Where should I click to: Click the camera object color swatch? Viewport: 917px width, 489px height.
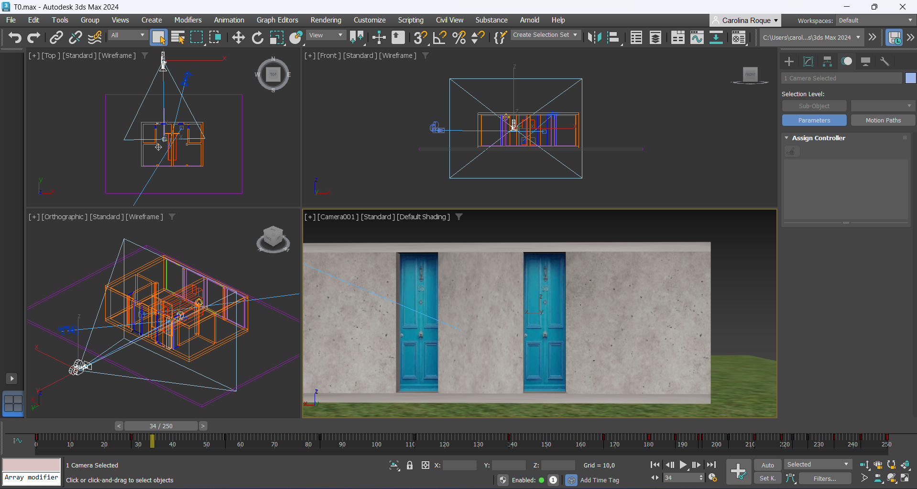tap(910, 78)
